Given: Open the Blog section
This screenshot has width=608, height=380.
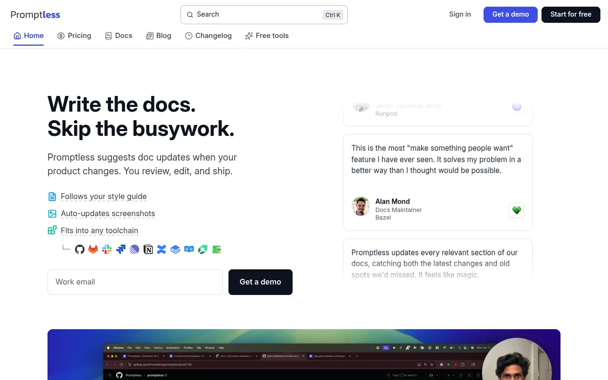Looking at the screenshot, I should 159,36.
